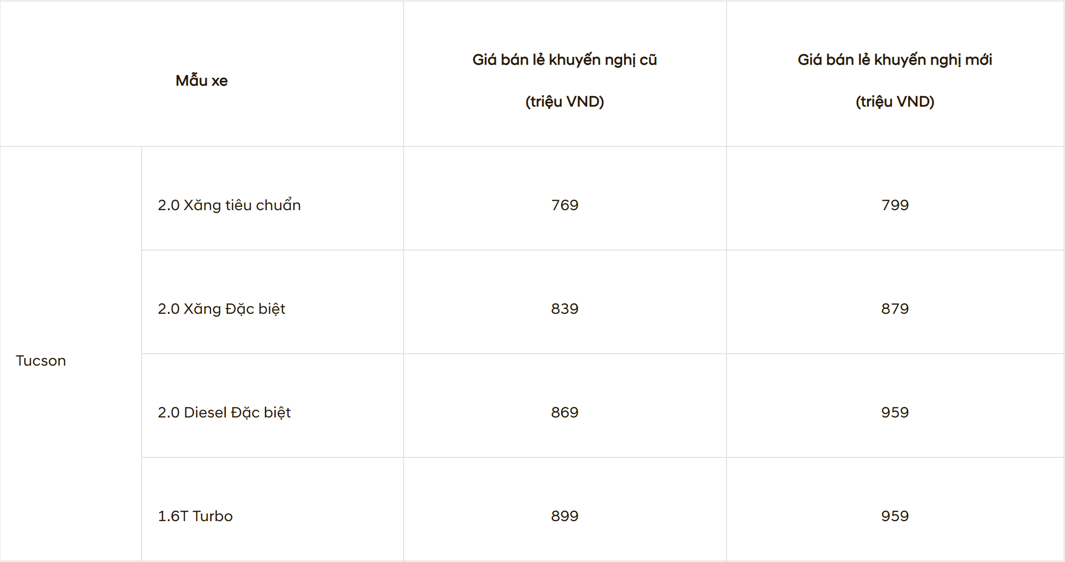Click the word "mới" in the new price header
1065x562 pixels.
click(x=978, y=60)
